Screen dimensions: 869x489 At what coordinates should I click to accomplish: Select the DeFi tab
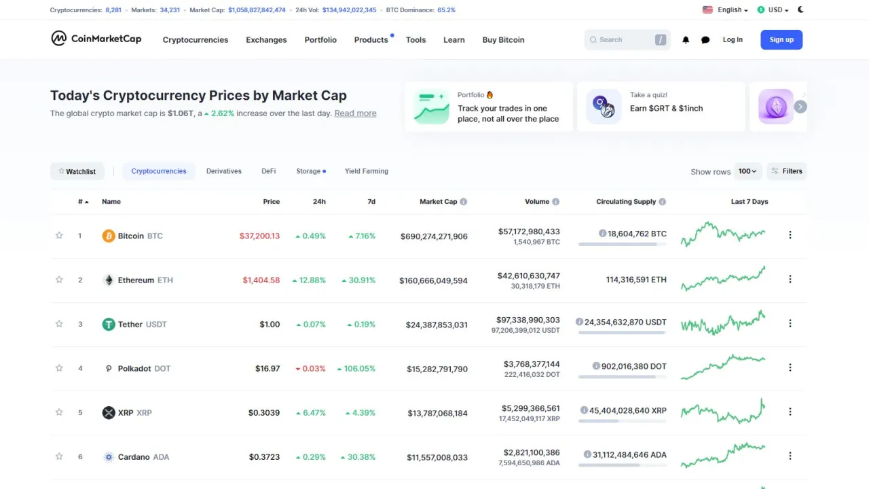click(268, 170)
